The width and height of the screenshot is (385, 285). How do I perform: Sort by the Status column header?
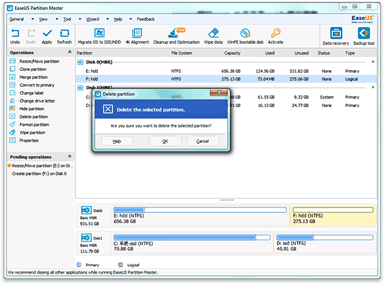327,53
